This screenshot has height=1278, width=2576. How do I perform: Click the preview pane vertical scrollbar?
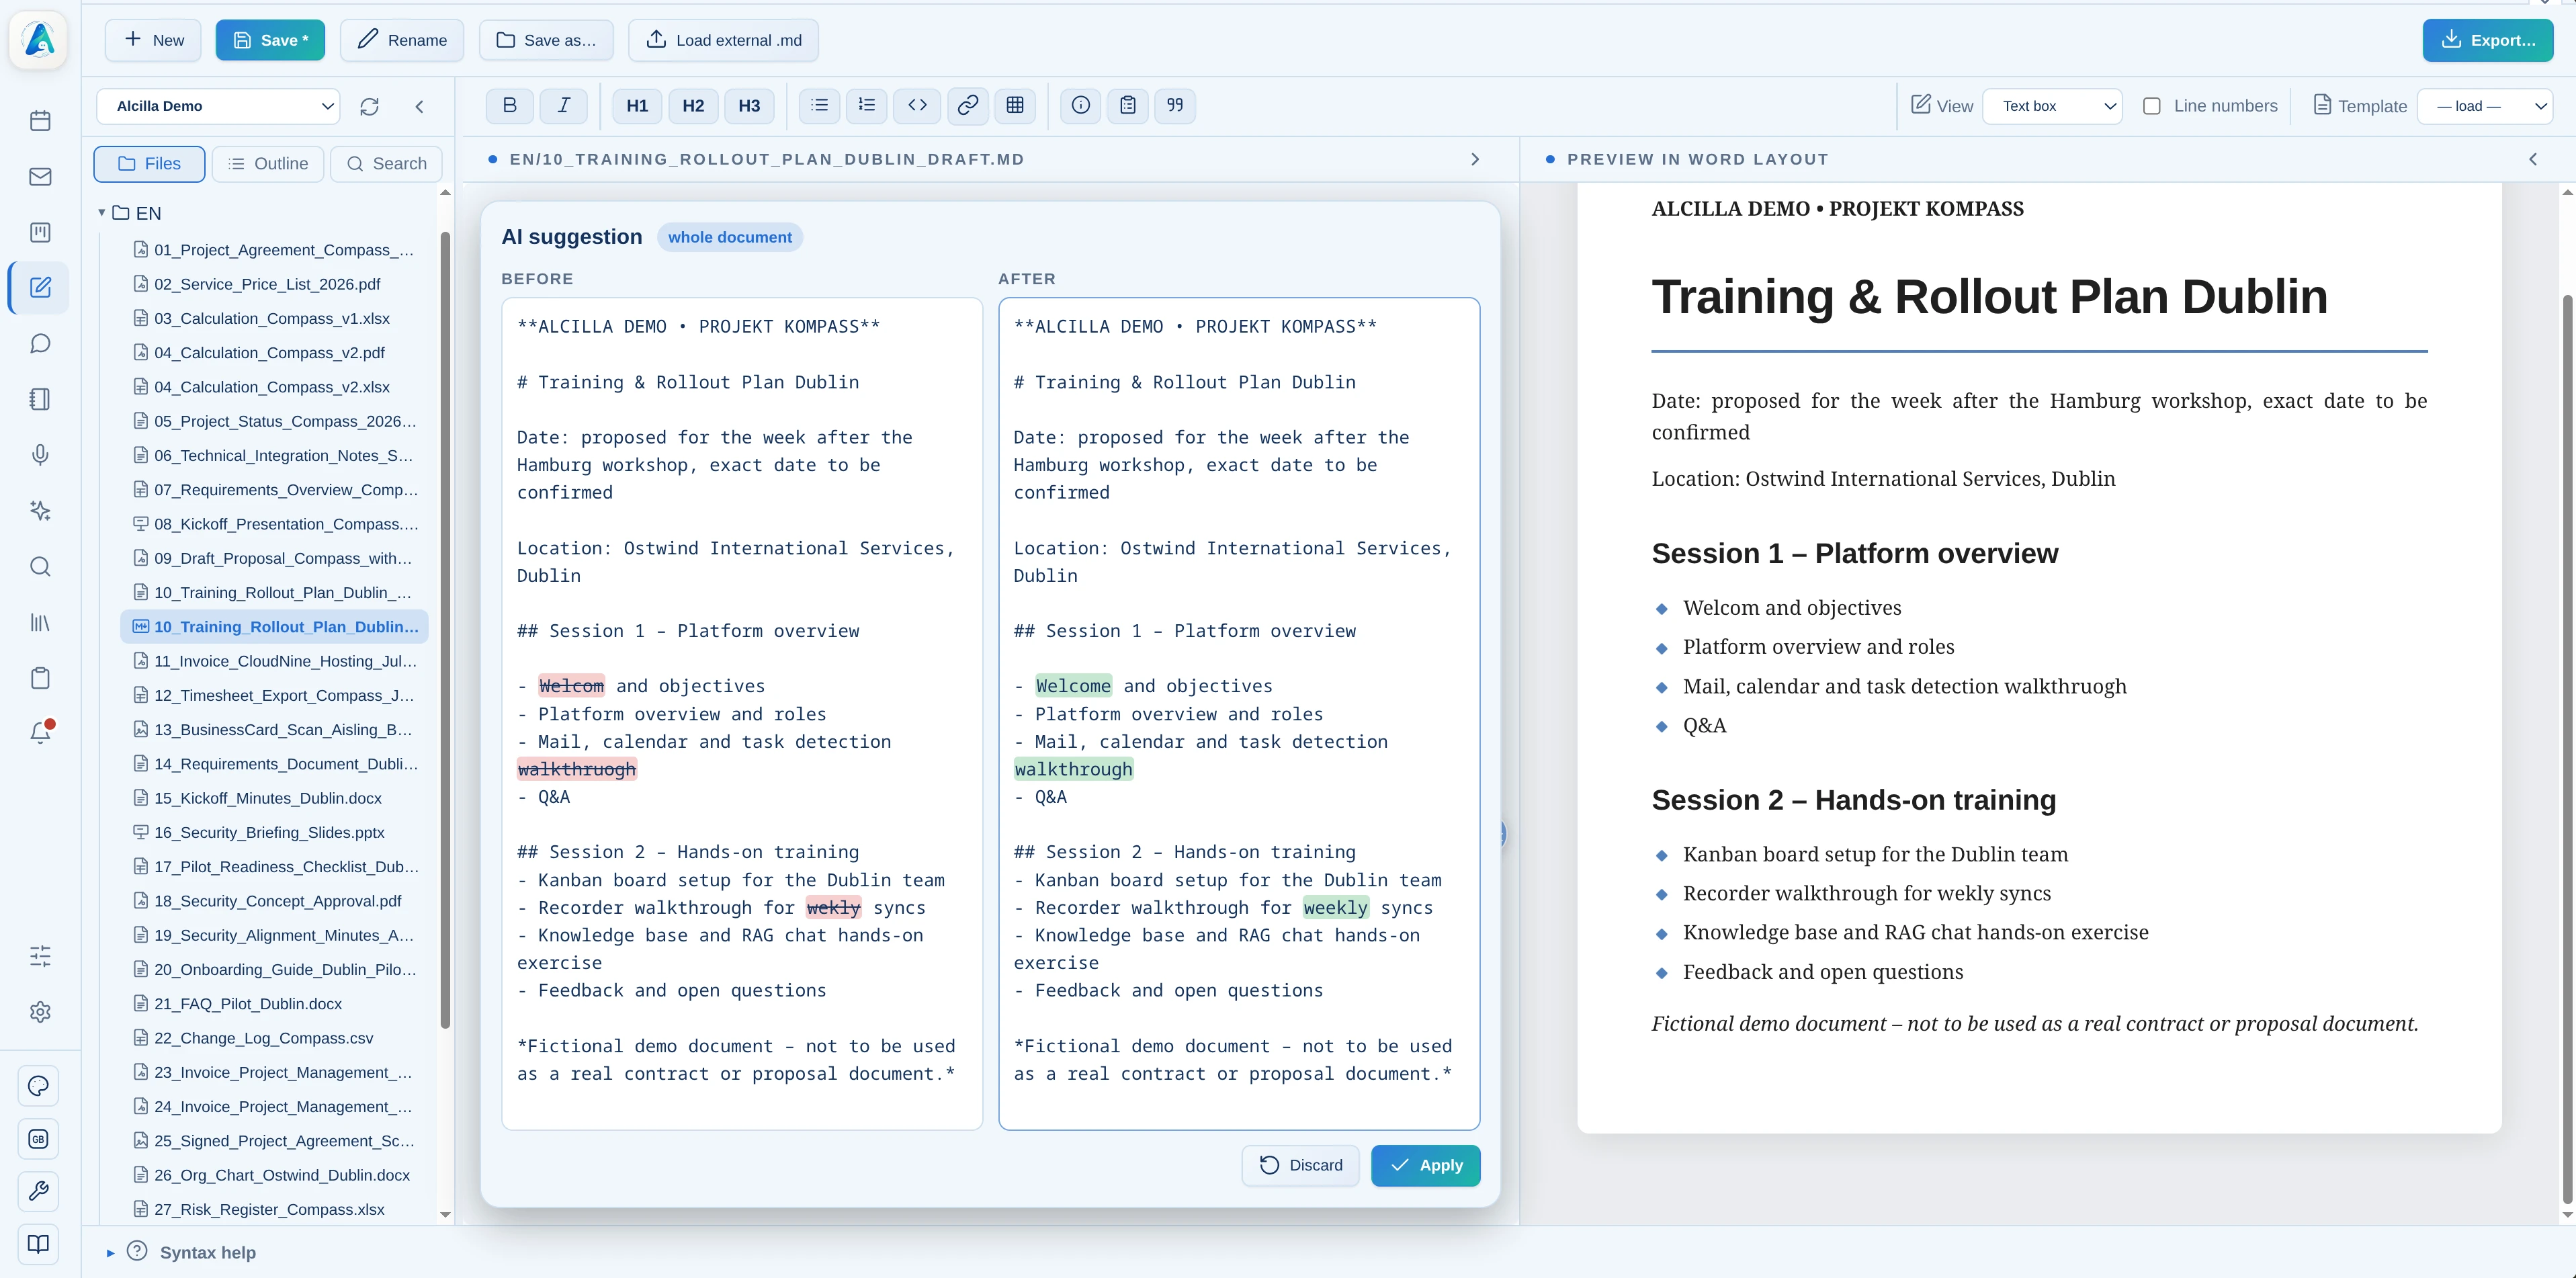point(2566,750)
